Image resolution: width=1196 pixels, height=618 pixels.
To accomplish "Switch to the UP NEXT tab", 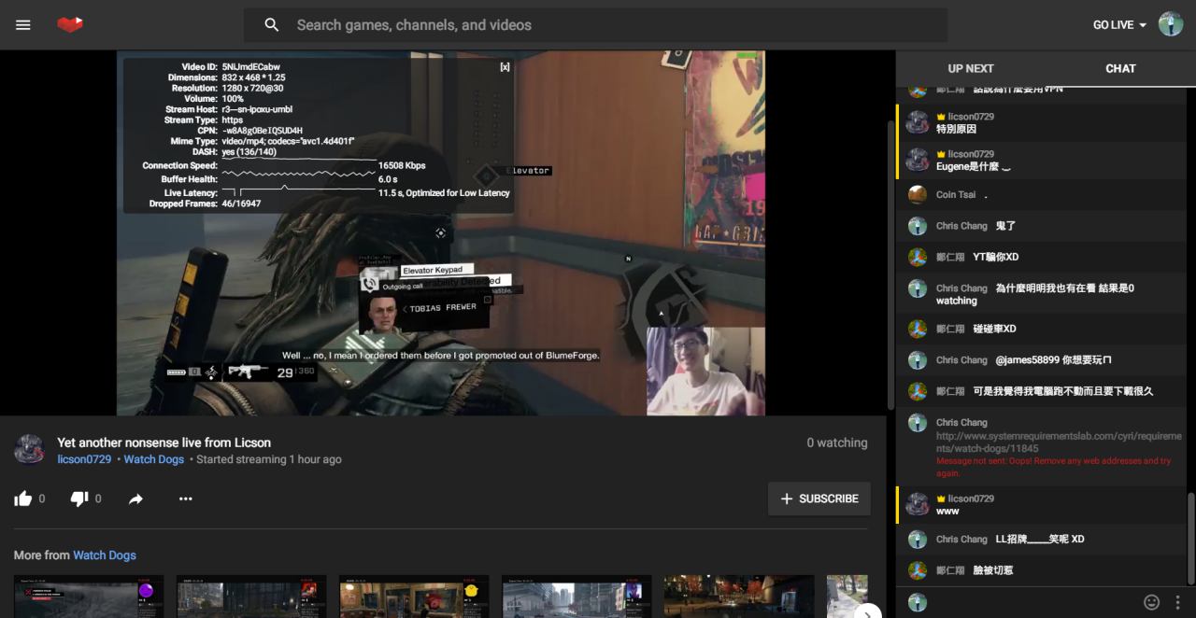I will click(971, 68).
